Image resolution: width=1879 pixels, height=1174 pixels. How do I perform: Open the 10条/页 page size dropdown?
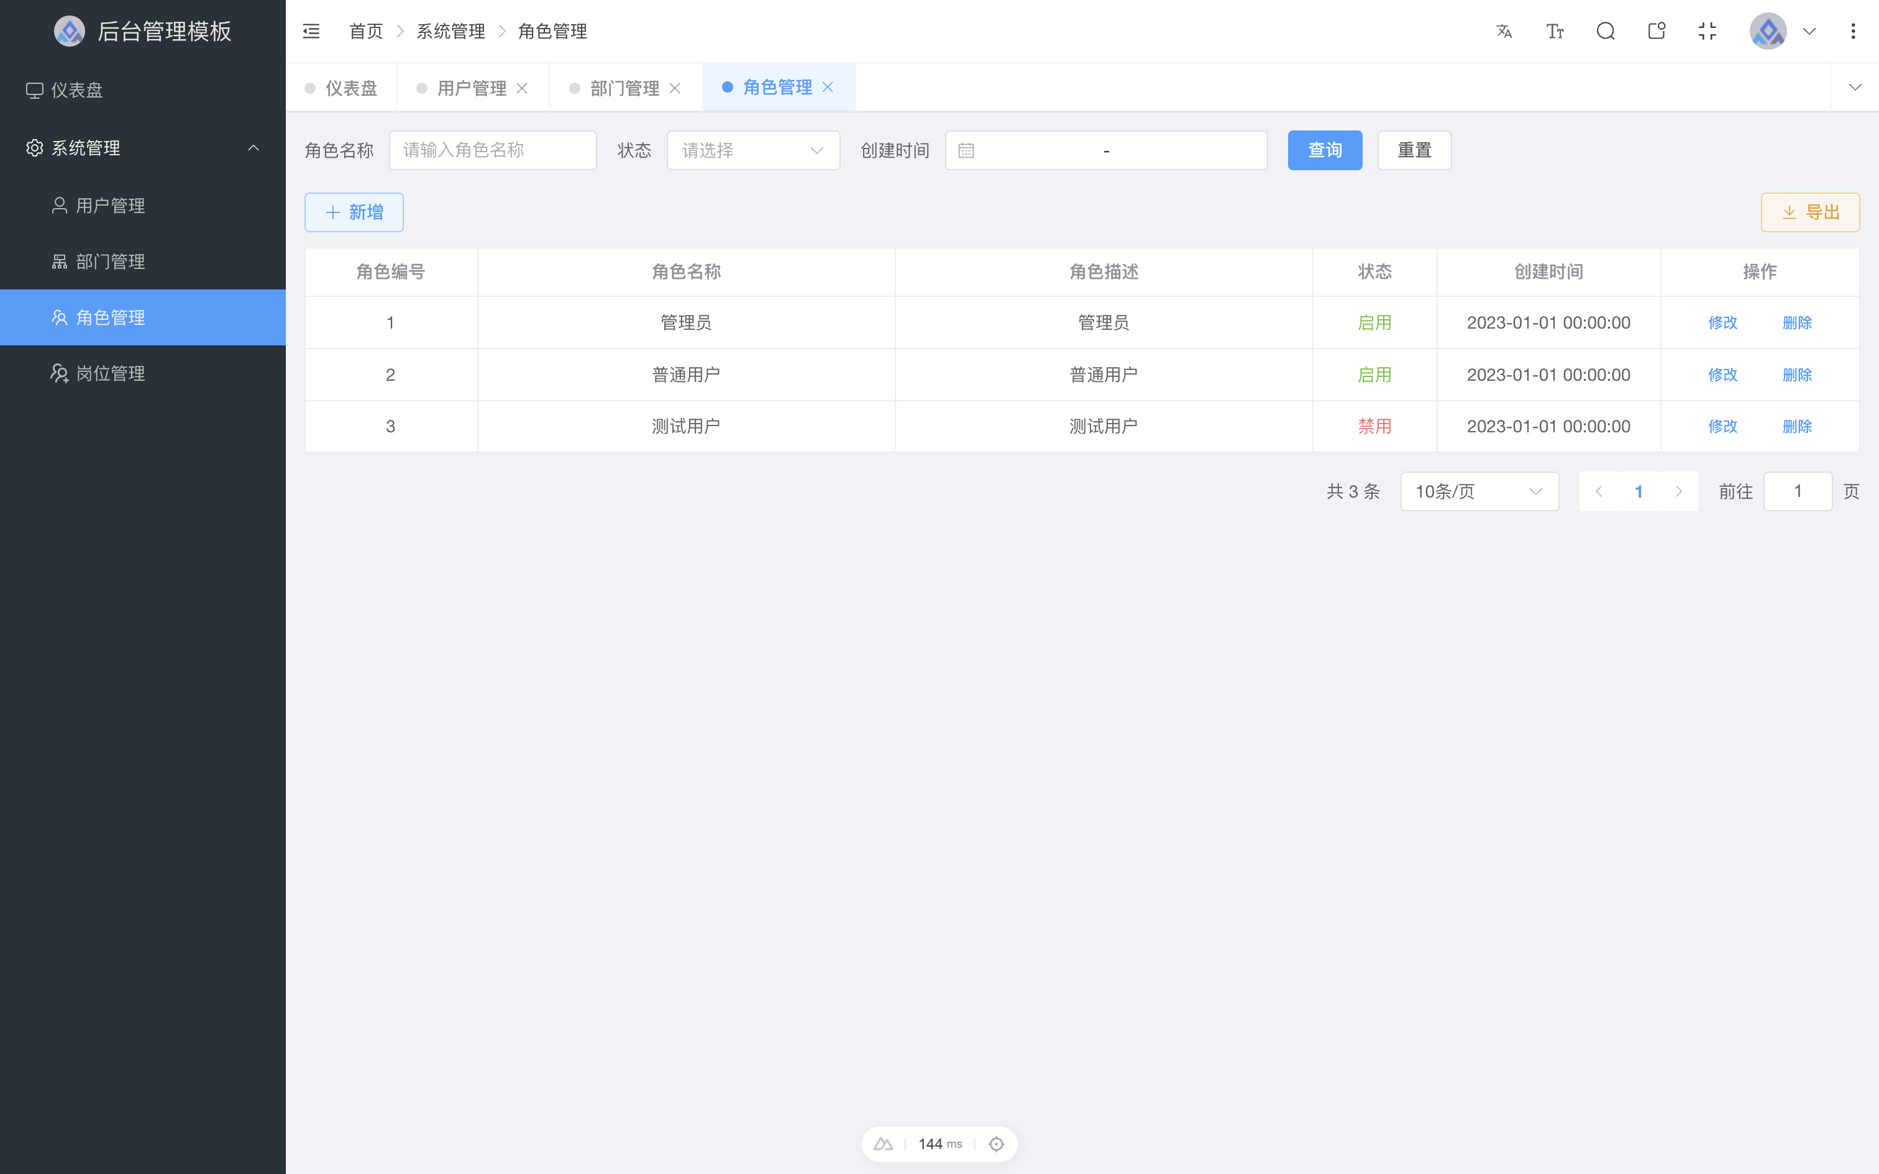(1478, 491)
